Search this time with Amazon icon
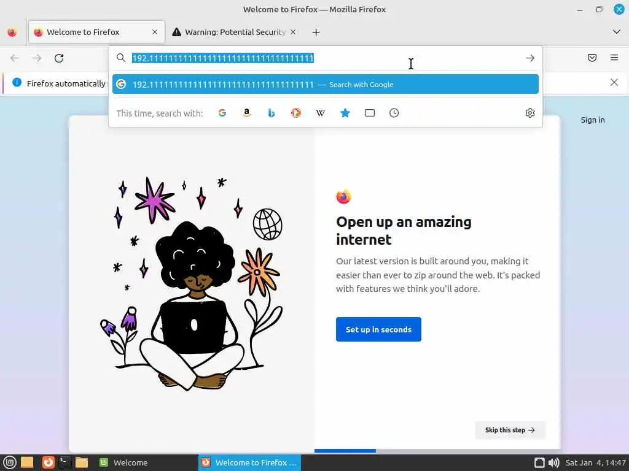 point(247,113)
